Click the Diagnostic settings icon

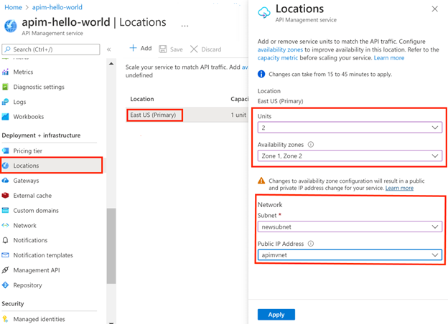pos(6,87)
